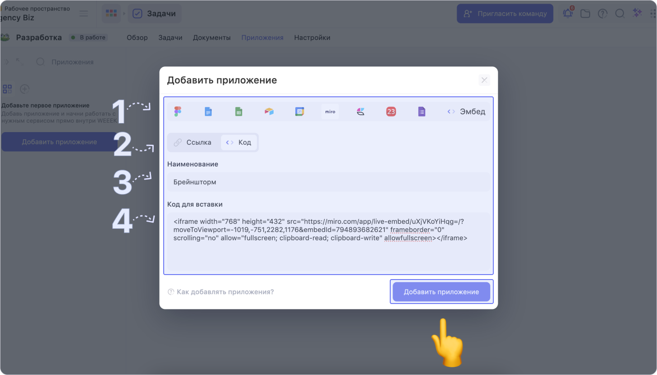Select the purple Google Forms icon
This screenshot has height=375, width=657.
click(421, 112)
